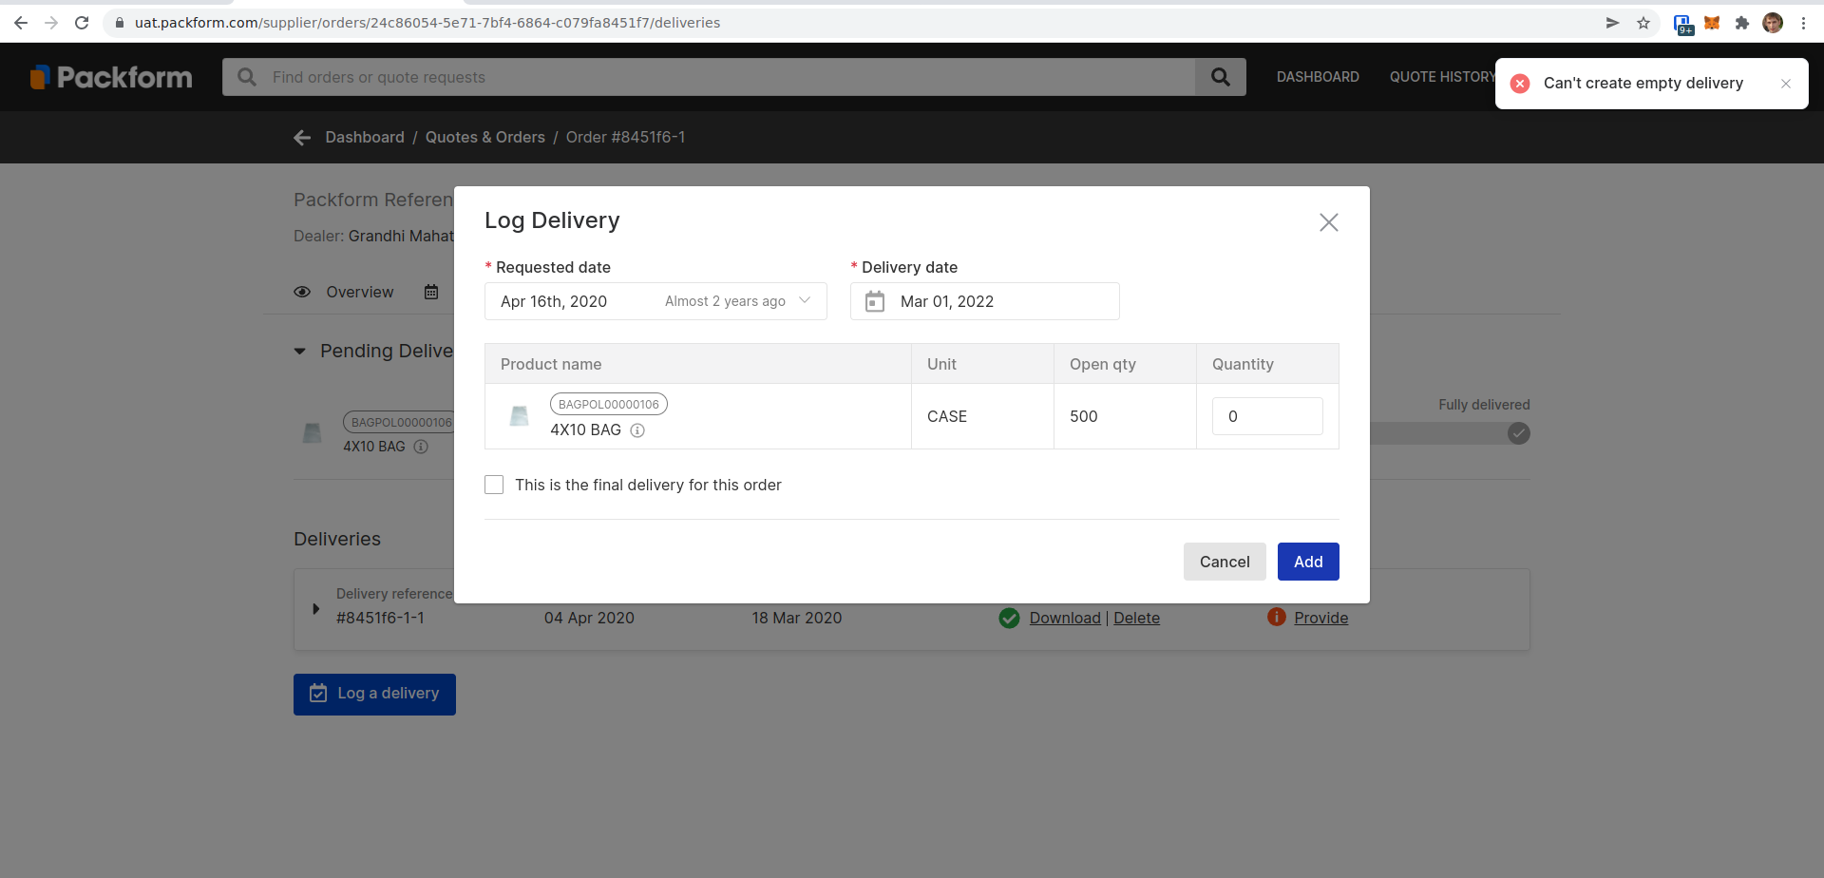The height and width of the screenshot is (878, 1824).
Task: Click the search magnifier button
Action: pyautogui.click(x=1220, y=77)
